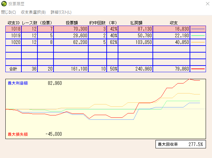The image size is (212, 158).
Task: Click the green app icon in title bar
Action: point(4,4)
